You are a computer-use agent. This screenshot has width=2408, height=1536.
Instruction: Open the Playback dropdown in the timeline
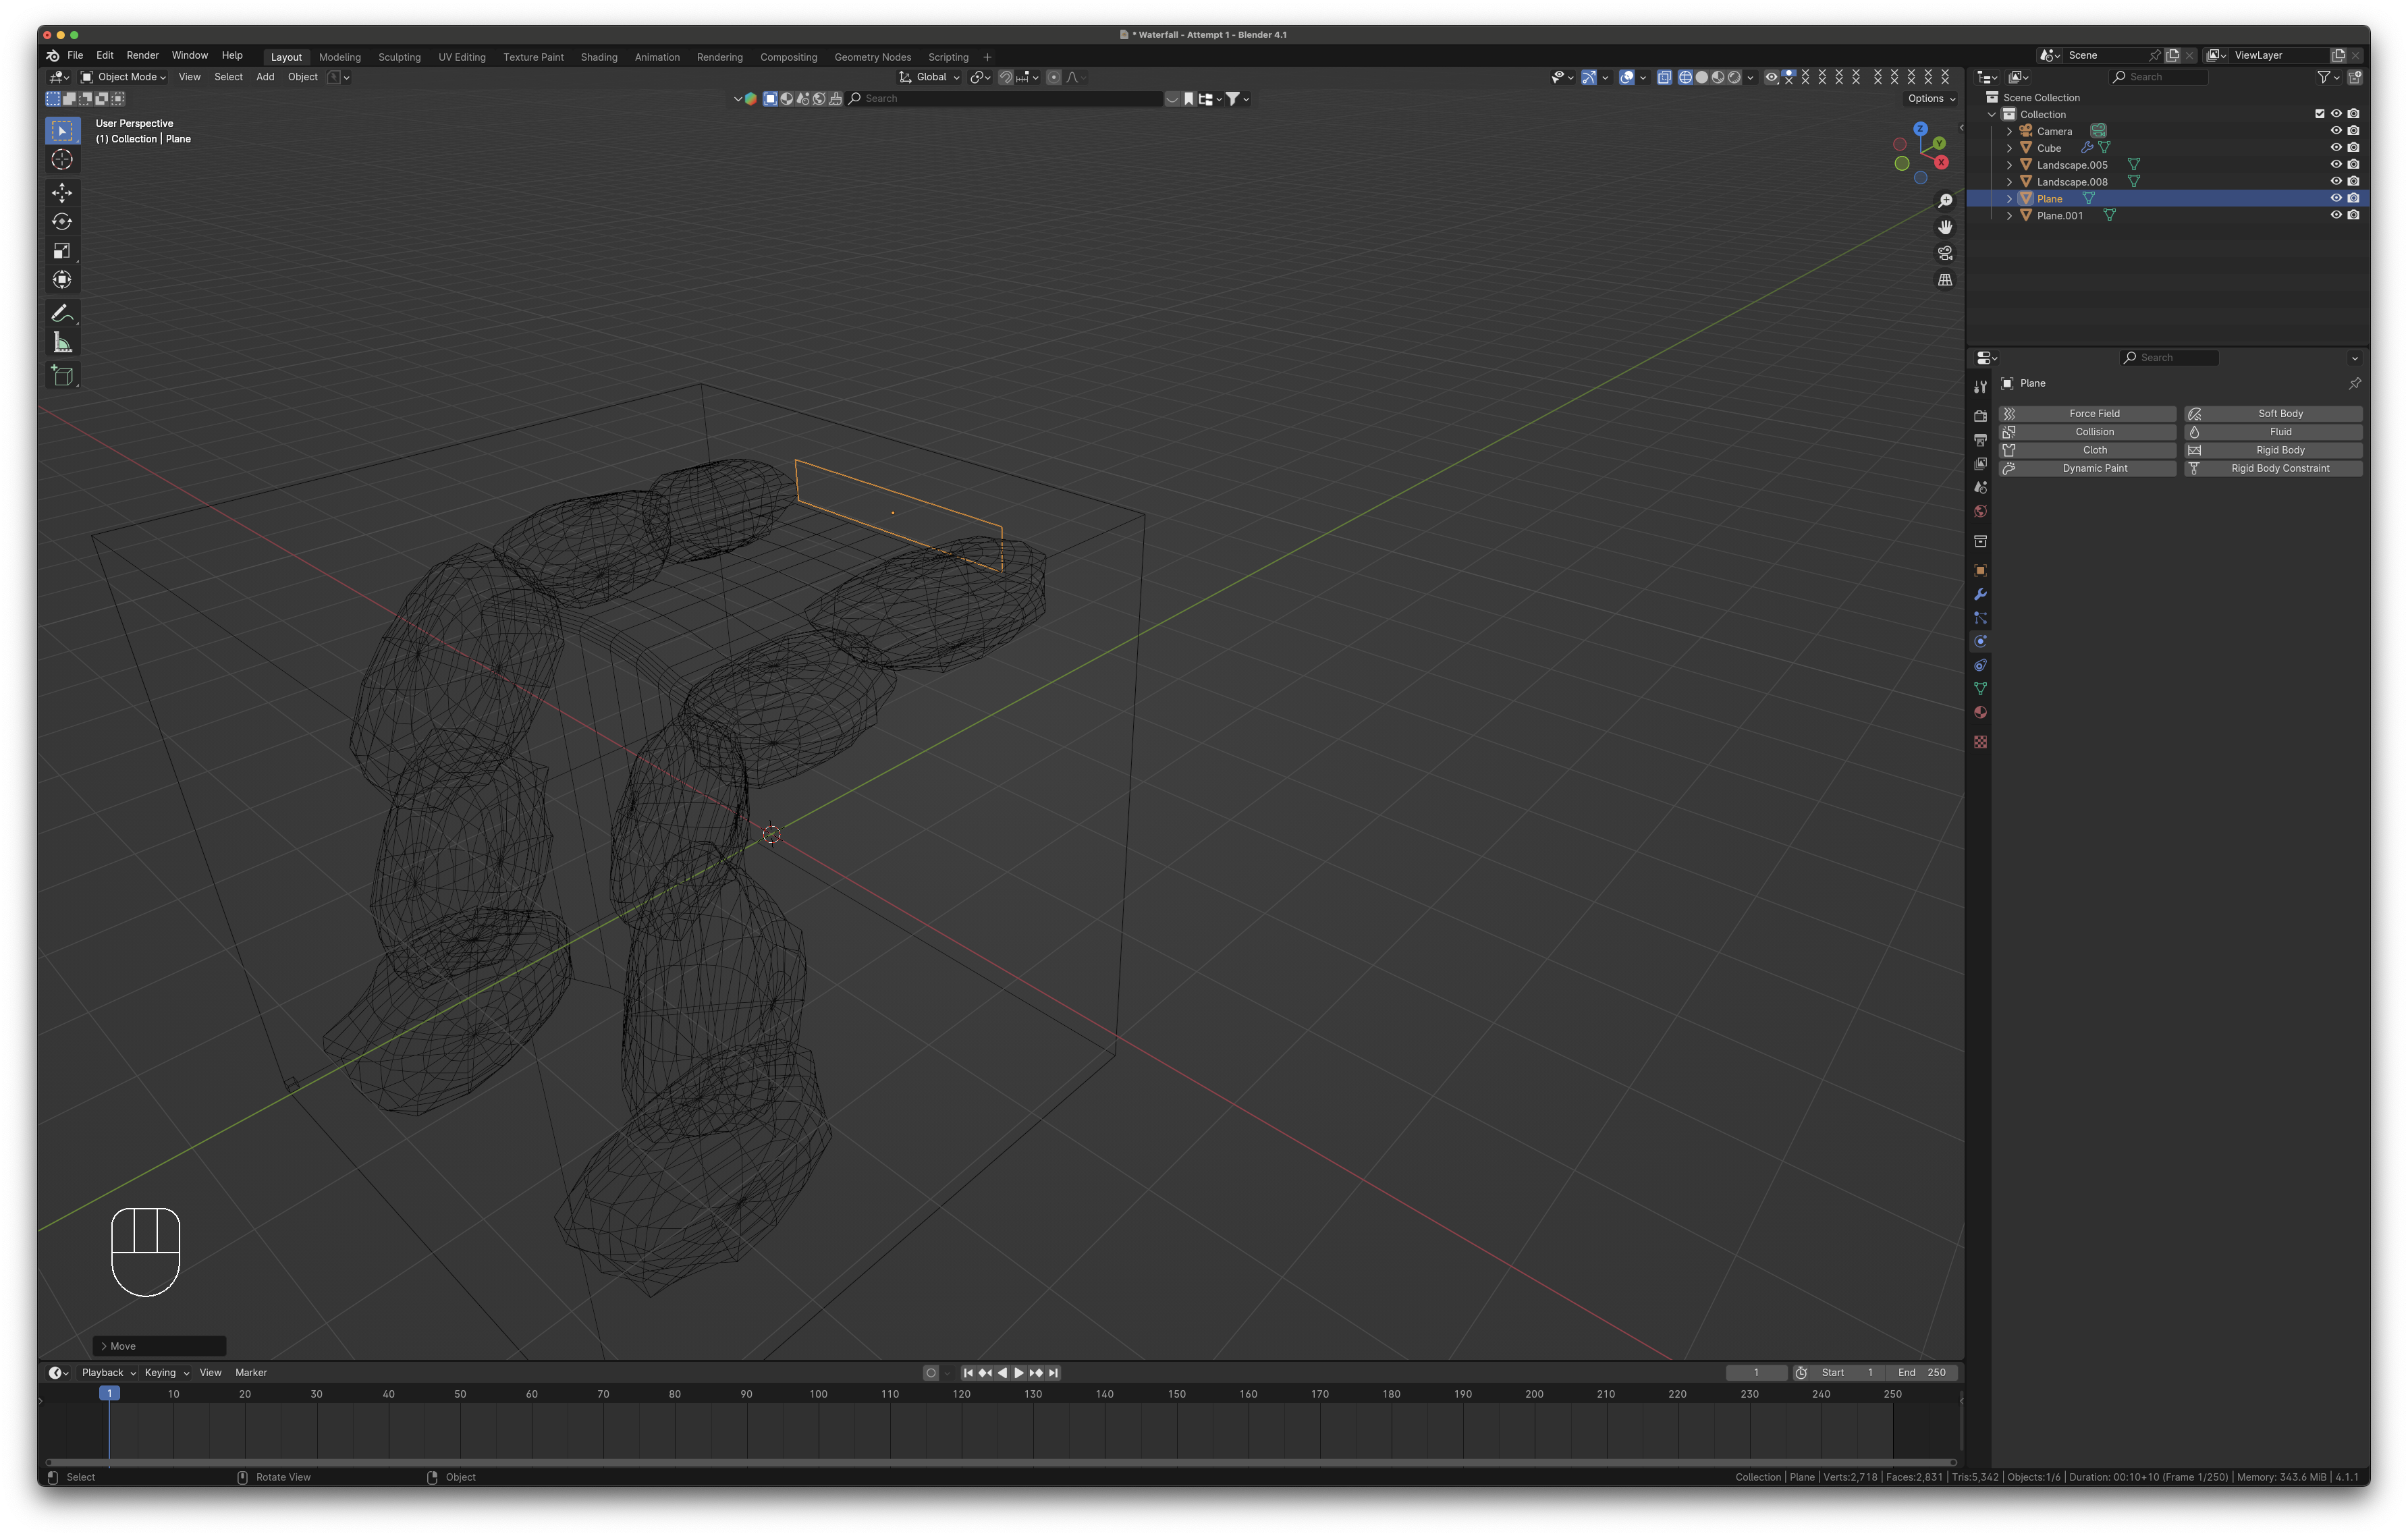tap(108, 1373)
